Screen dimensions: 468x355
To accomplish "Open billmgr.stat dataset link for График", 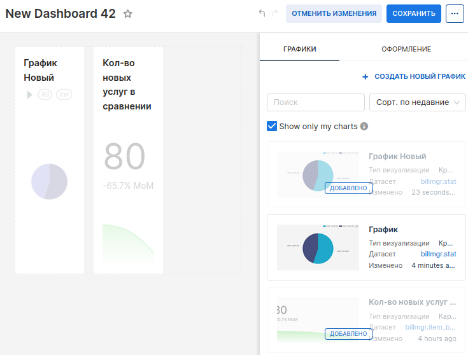I will click(x=438, y=254).
